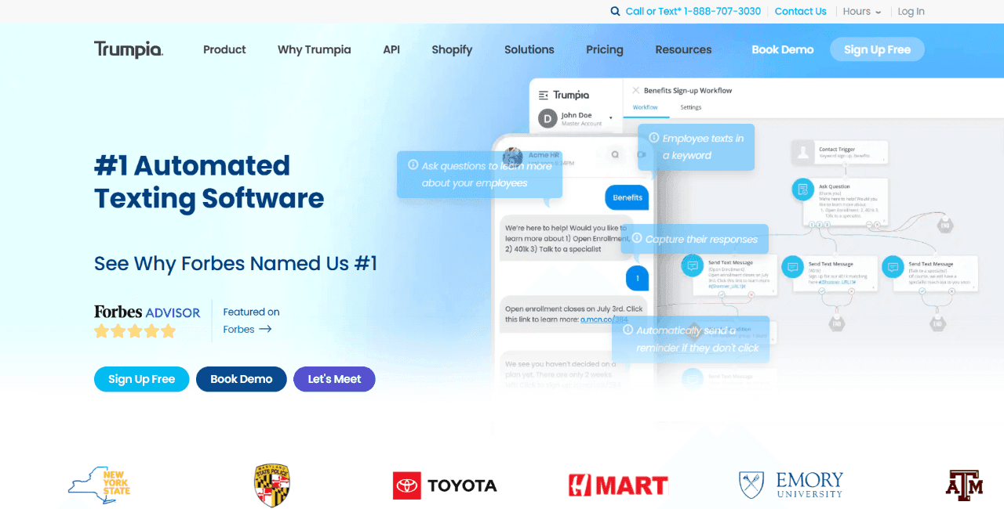The width and height of the screenshot is (1004, 509).
Task: Open the Shopify menu item
Action: pyautogui.click(x=452, y=49)
